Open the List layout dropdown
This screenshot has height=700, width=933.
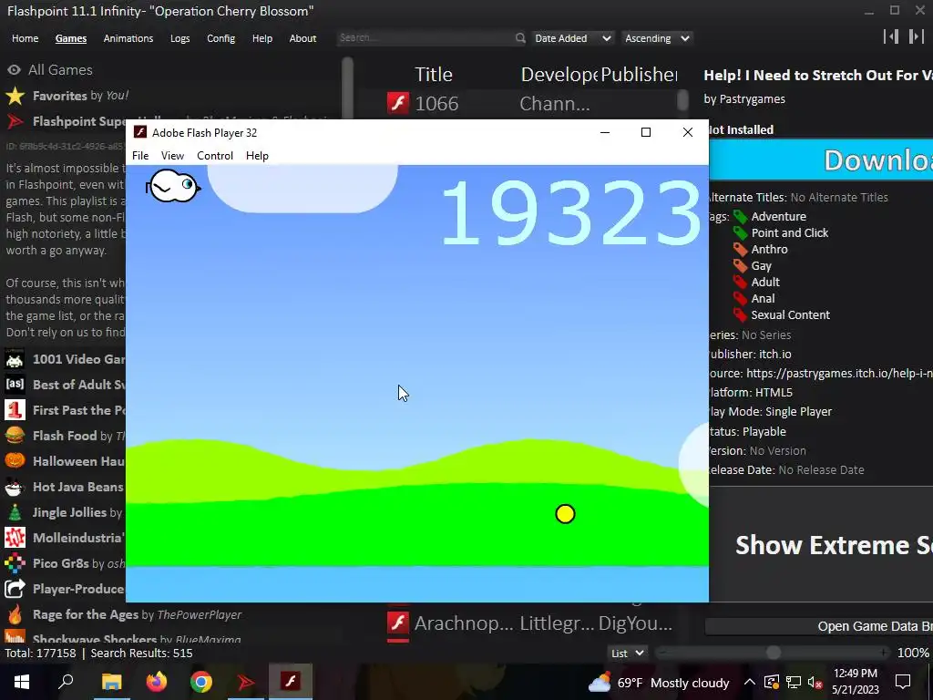[x=628, y=653]
